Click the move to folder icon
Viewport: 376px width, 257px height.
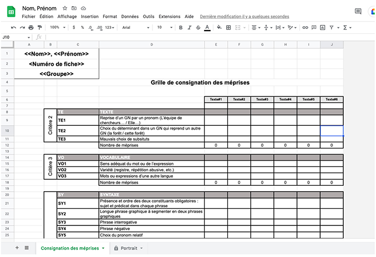point(74,9)
